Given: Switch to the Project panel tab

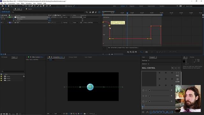Looking at the screenshot, I should pyautogui.click(x=13, y=57).
